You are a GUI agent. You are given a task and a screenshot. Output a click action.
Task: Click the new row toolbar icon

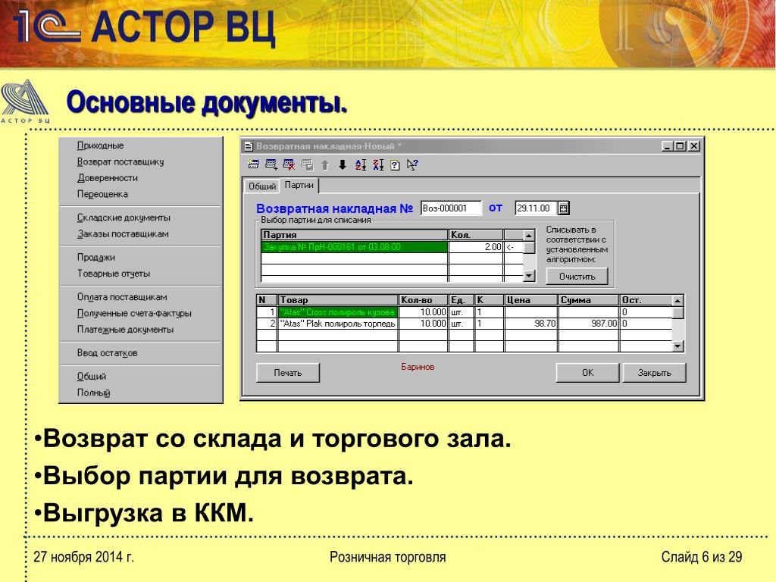click(x=253, y=164)
